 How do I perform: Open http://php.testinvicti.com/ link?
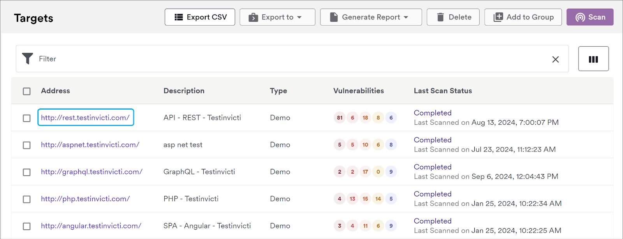[x=85, y=199]
